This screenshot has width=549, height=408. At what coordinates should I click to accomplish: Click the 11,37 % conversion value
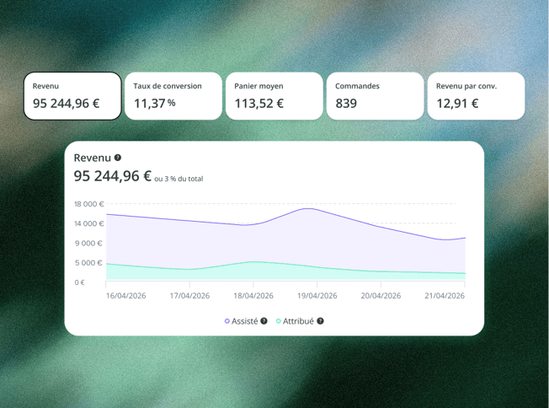pos(154,104)
